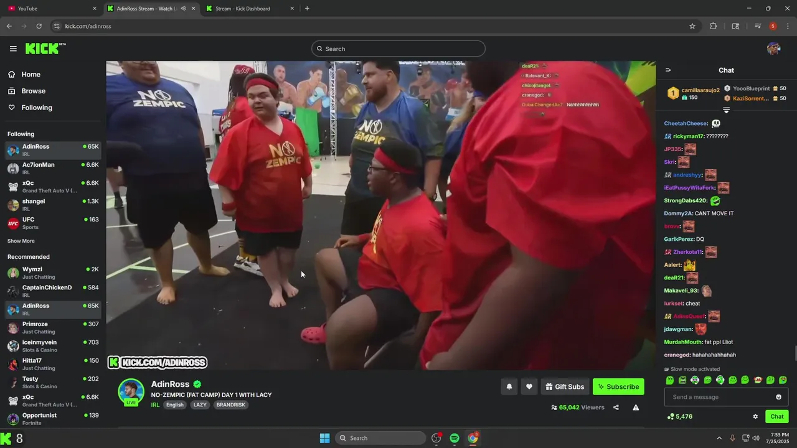Insert the first green ghost emote
This screenshot has height=448, width=797.
670,380
